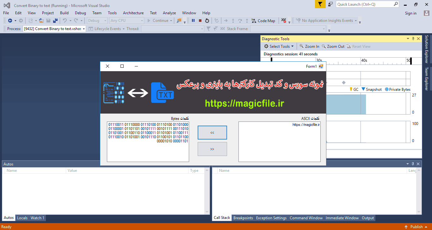Open the Lifecycle Events dropdown
The image size is (432, 230).
click(106, 29)
